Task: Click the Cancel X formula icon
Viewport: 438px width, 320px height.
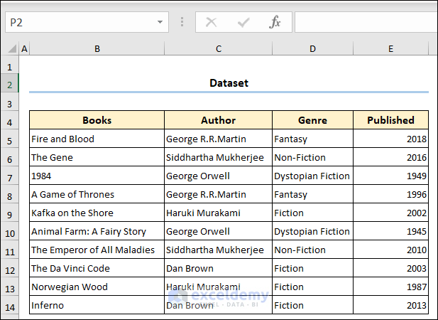Action: point(211,22)
